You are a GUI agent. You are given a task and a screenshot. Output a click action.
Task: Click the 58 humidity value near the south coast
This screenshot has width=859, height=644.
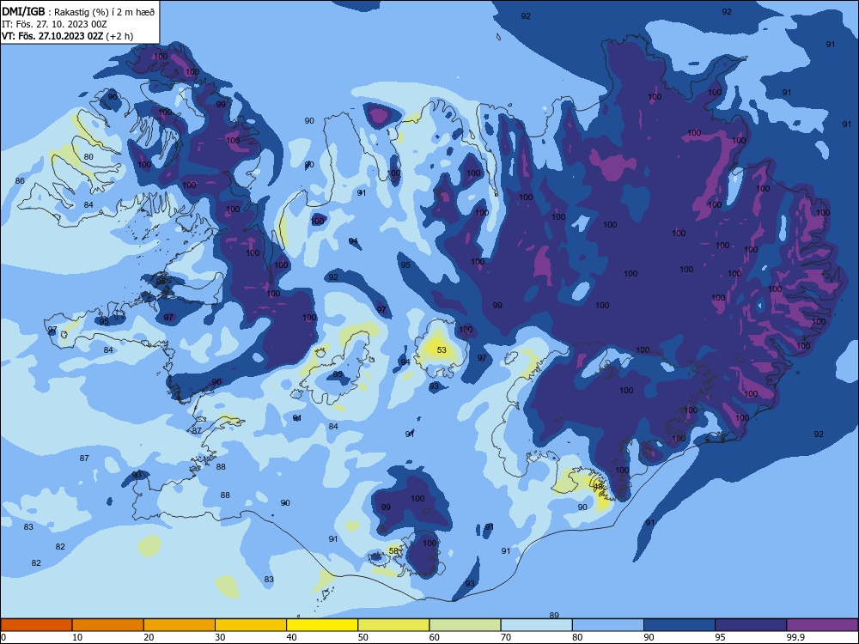(394, 551)
